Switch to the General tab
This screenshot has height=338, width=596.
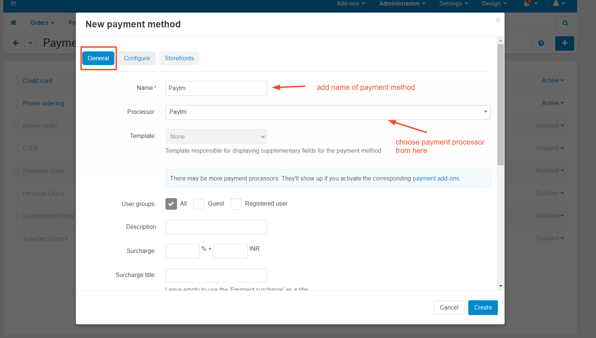(x=98, y=58)
